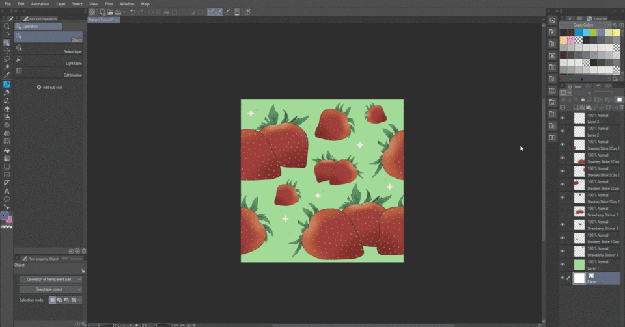Open save options arrow in command bar
625x327 pixels.
tap(124, 12)
